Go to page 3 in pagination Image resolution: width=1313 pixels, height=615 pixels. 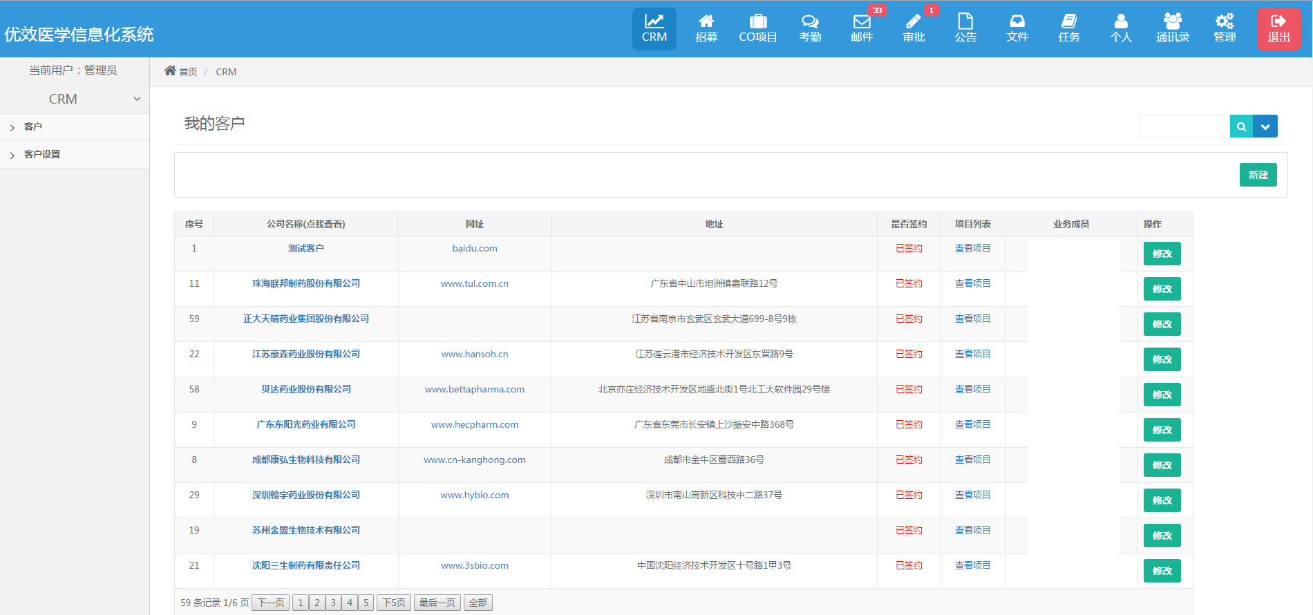(333, 603)
